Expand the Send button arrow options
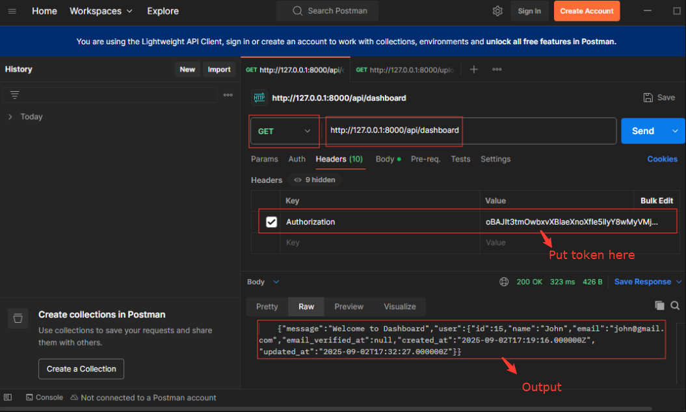 tap(675, 131)
